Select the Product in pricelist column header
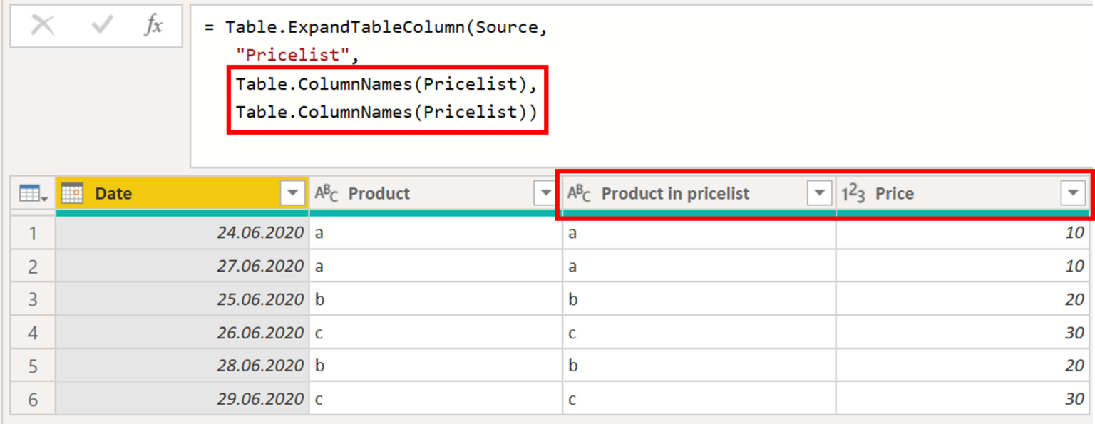 click(x=684, y=193)
